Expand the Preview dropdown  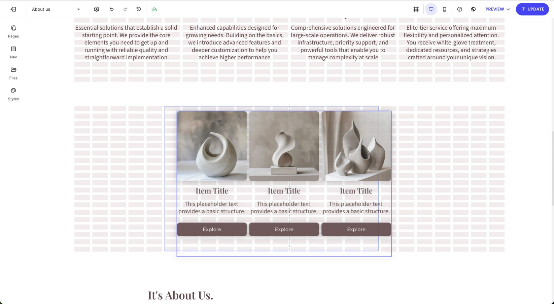point(497,9)
